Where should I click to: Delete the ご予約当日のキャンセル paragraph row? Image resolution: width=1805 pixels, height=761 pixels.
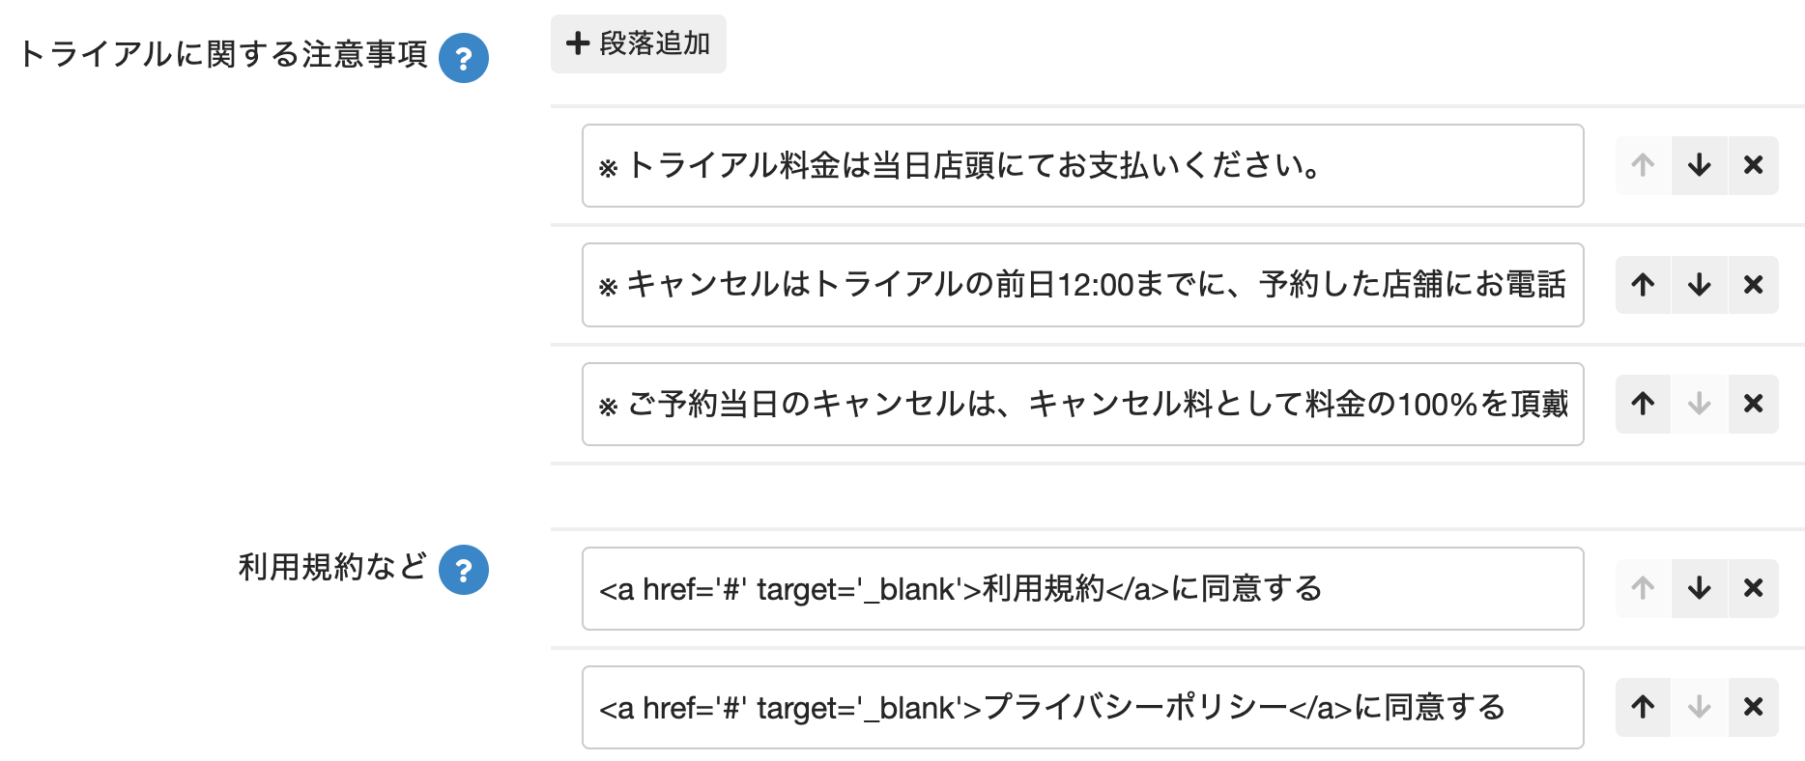tap(1753, 404)
